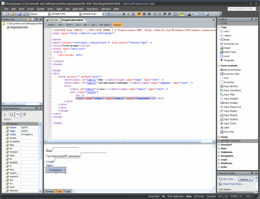The image size is (260, 199).
Task: Expand the Media section in Toolbox
Action: coord(219,137)
